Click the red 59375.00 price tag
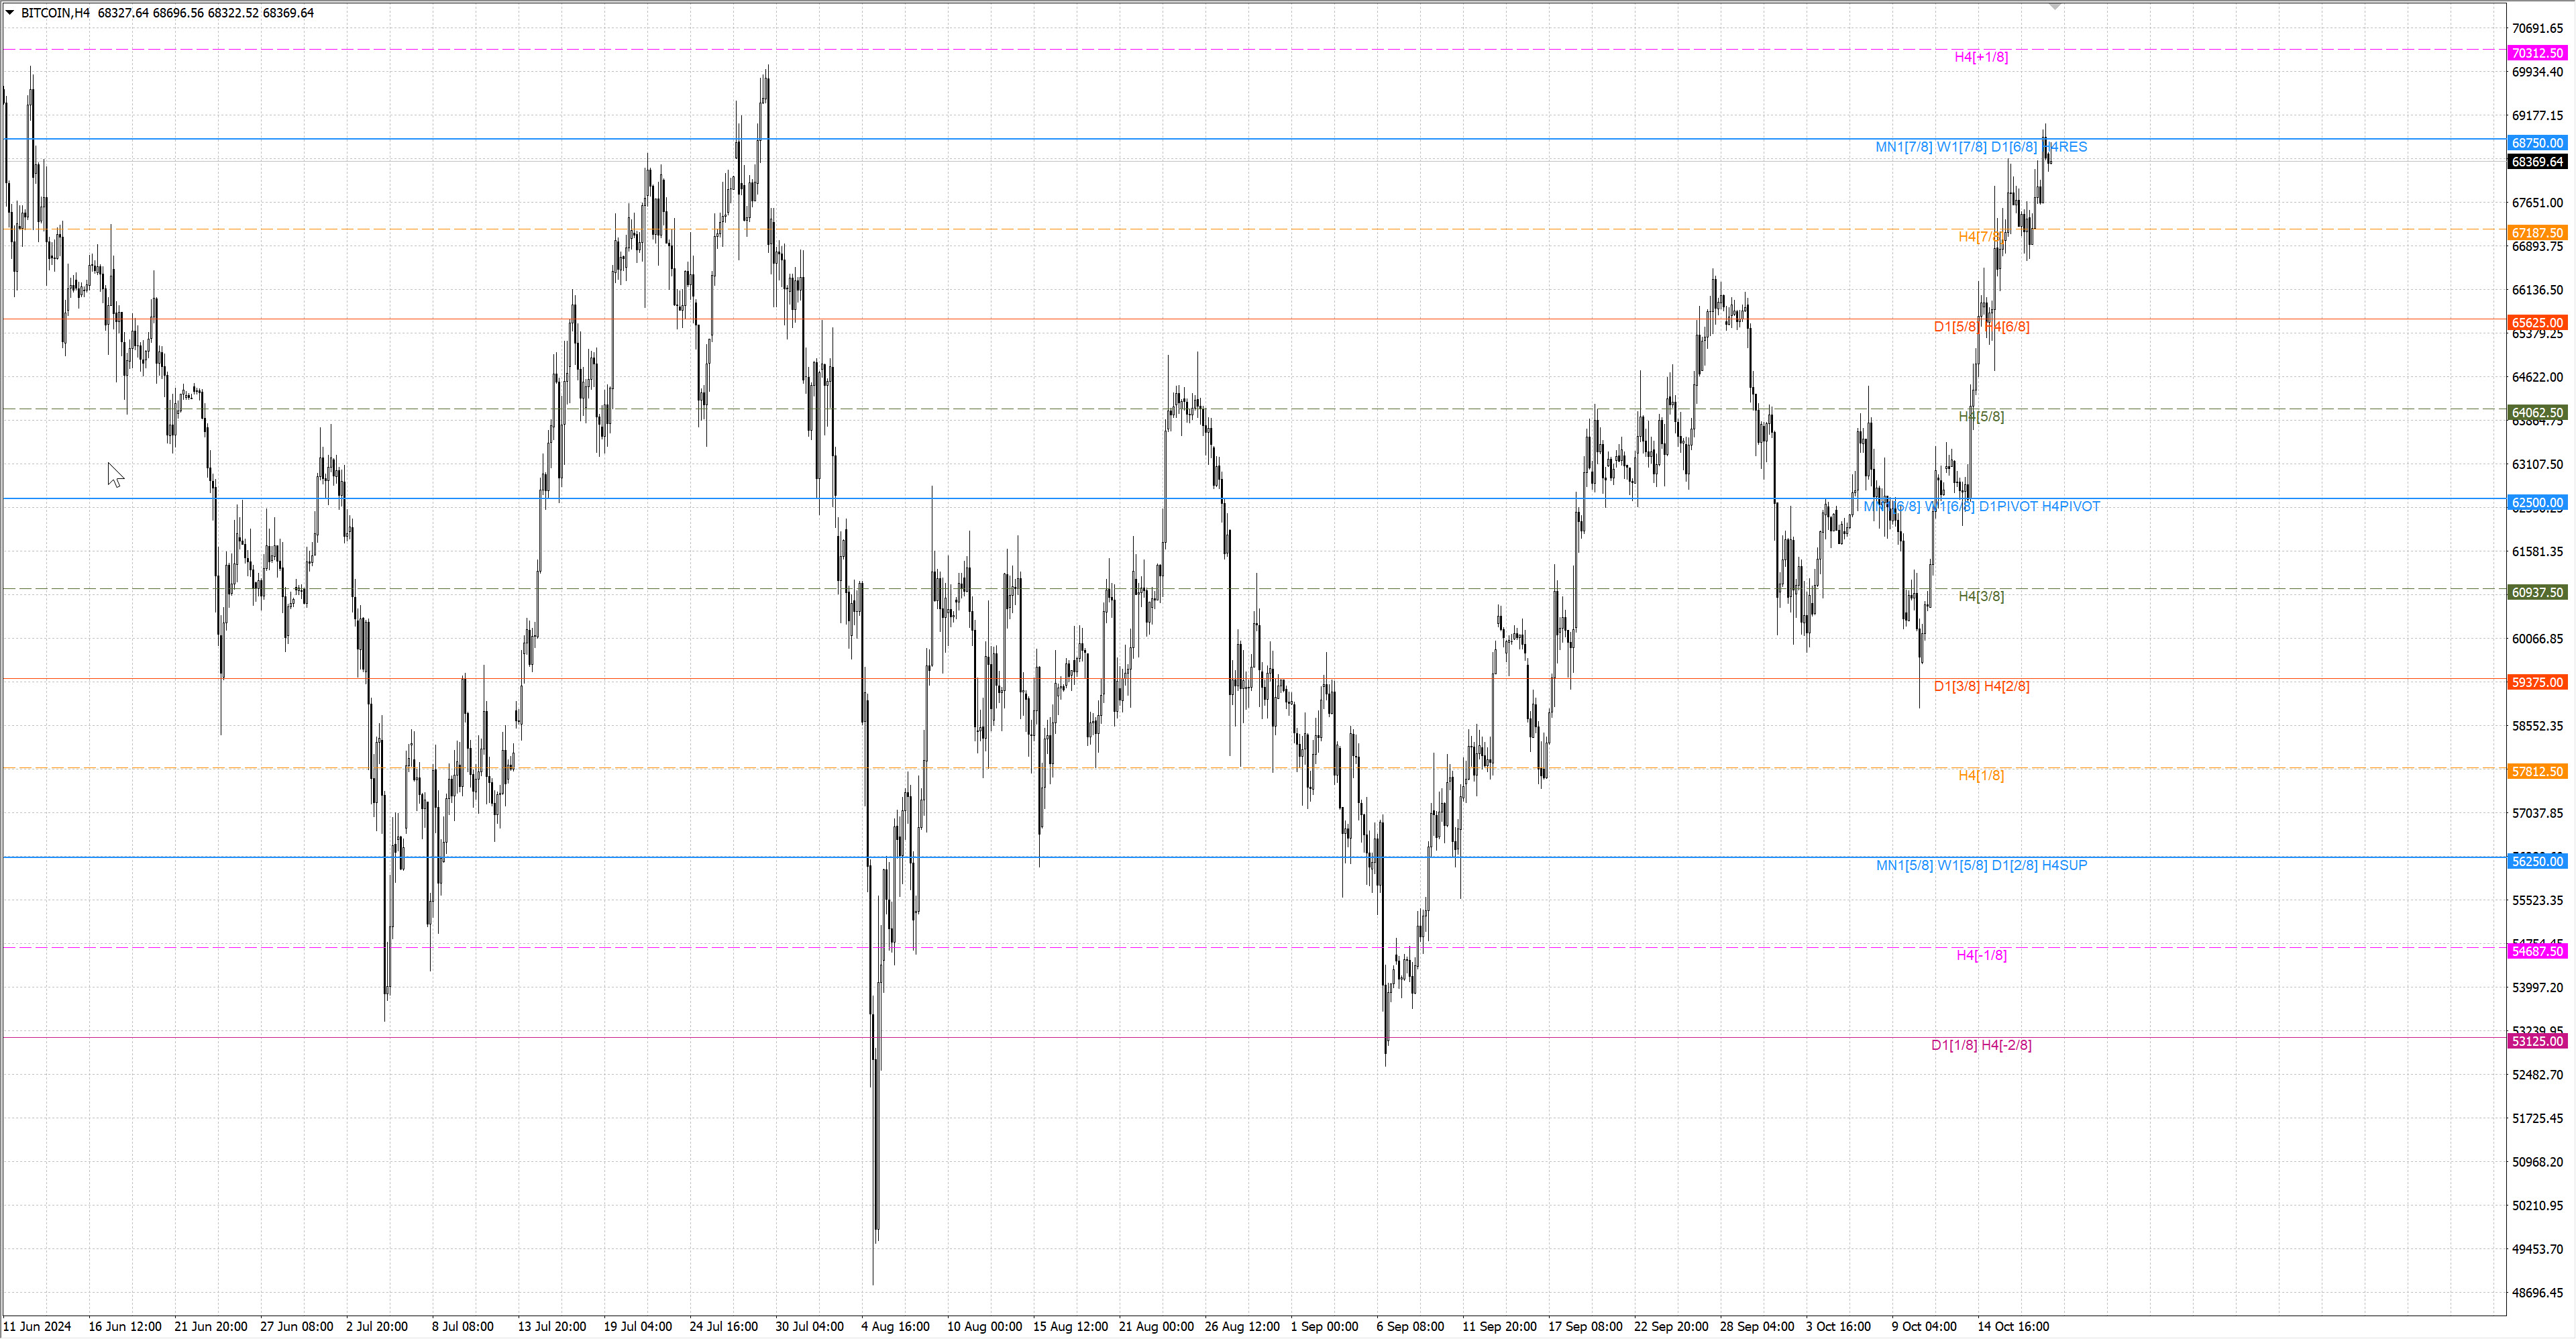The width and height of the screenshot is (2576, 1339). click(x=2537, y=682)
